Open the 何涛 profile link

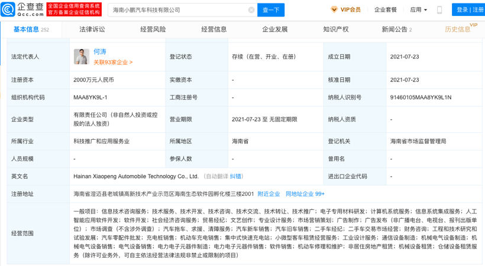coord(100,52)
